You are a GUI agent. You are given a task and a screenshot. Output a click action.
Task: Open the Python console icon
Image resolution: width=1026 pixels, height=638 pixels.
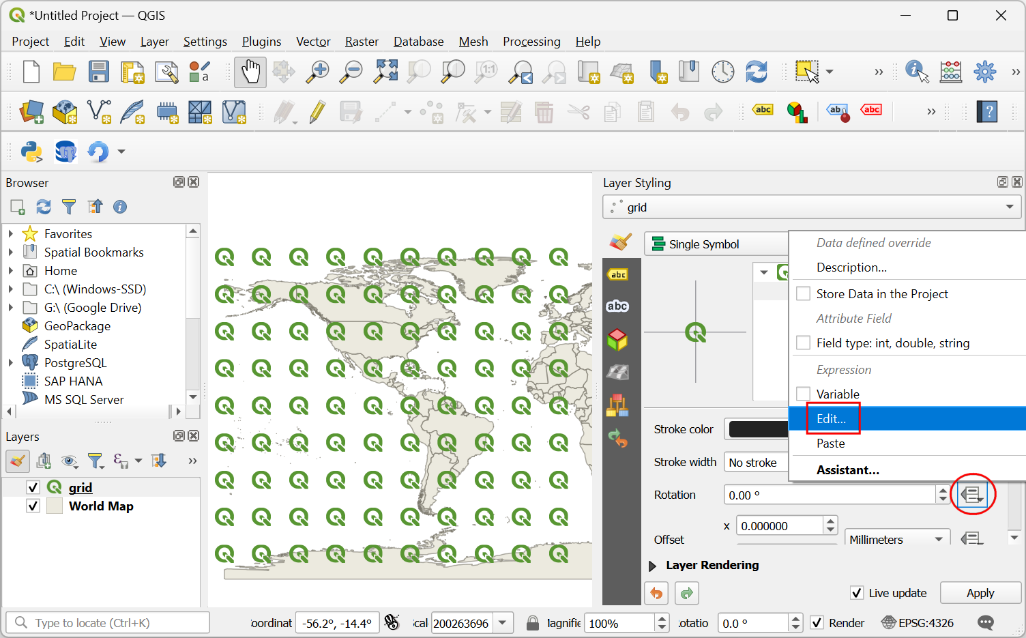click(x=31, y=151)
